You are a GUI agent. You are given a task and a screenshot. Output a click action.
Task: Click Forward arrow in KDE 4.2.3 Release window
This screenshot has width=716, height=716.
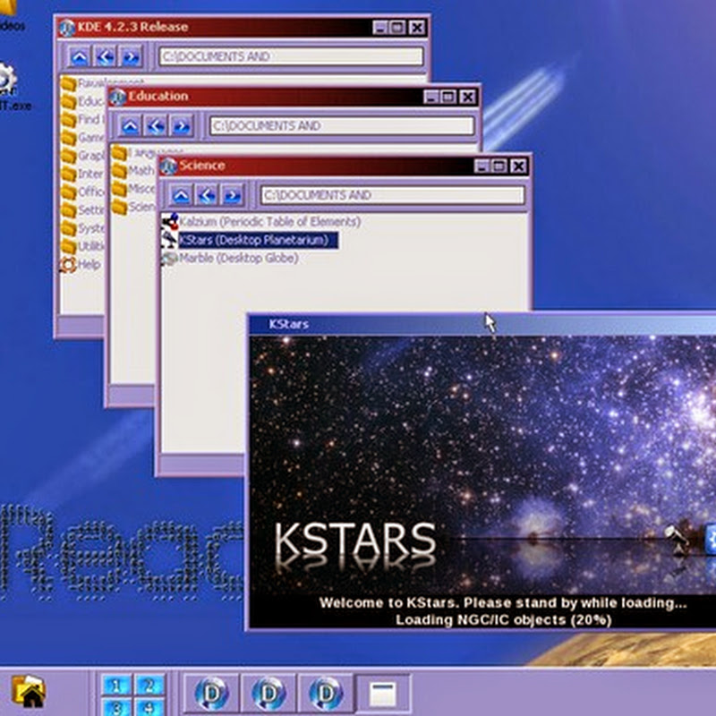click(131, 57)
